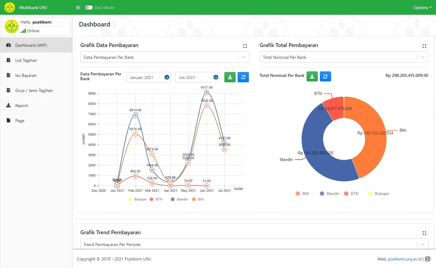Refresh the Data Pembayaran Per Bank chart
Screen dimensions: 436x268
(x=243, y=77)
